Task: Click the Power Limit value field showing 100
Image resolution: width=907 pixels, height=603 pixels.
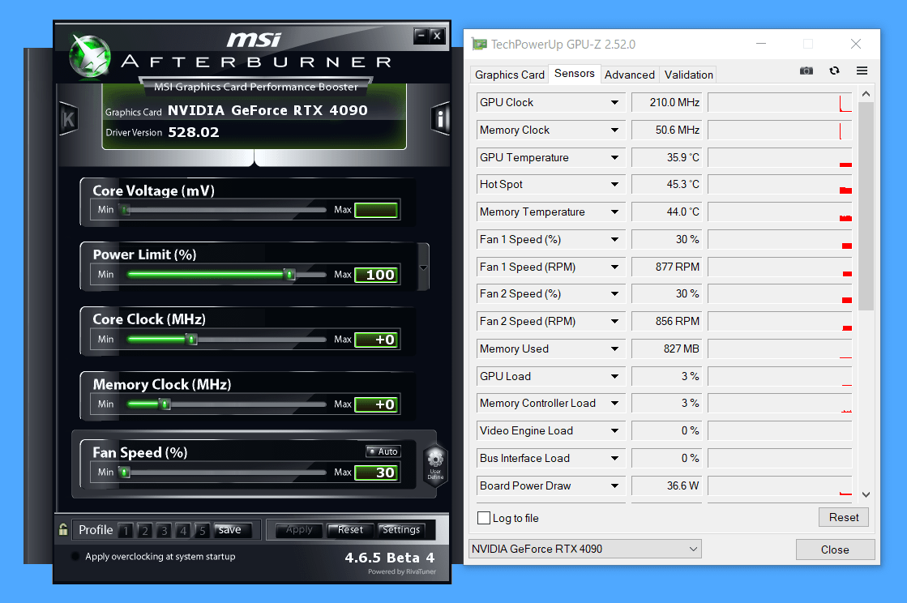Action: click(376, 275)
